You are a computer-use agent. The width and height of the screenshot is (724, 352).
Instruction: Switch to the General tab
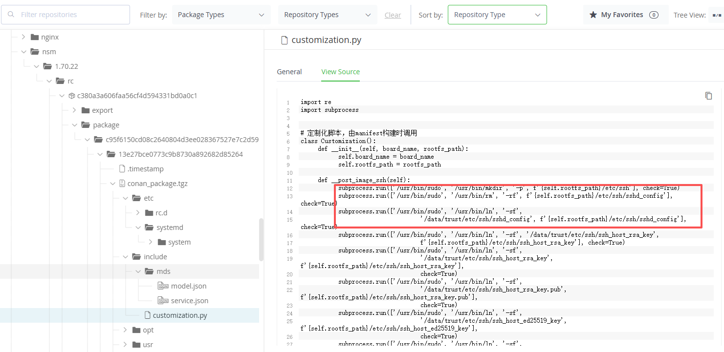(x=289, y=72)
